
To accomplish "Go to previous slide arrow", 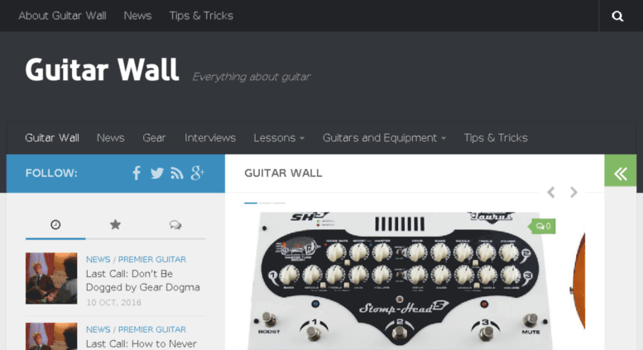I will pyautogui.click(x=551, y=192).
